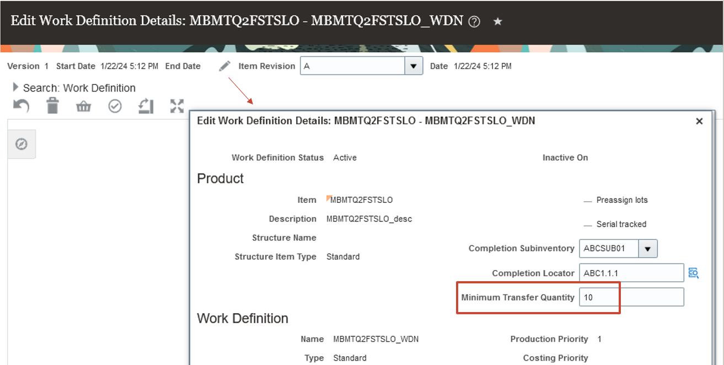
Task: Click the Work Definition Status Active label
Action: click(345, 157)
